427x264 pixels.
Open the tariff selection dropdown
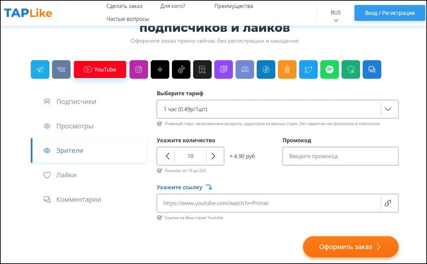(x=388, y=109)
